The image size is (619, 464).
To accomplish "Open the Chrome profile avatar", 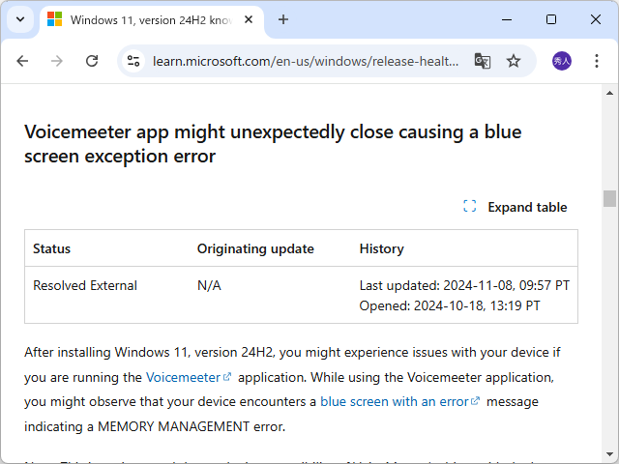I will tap(562, 61).
